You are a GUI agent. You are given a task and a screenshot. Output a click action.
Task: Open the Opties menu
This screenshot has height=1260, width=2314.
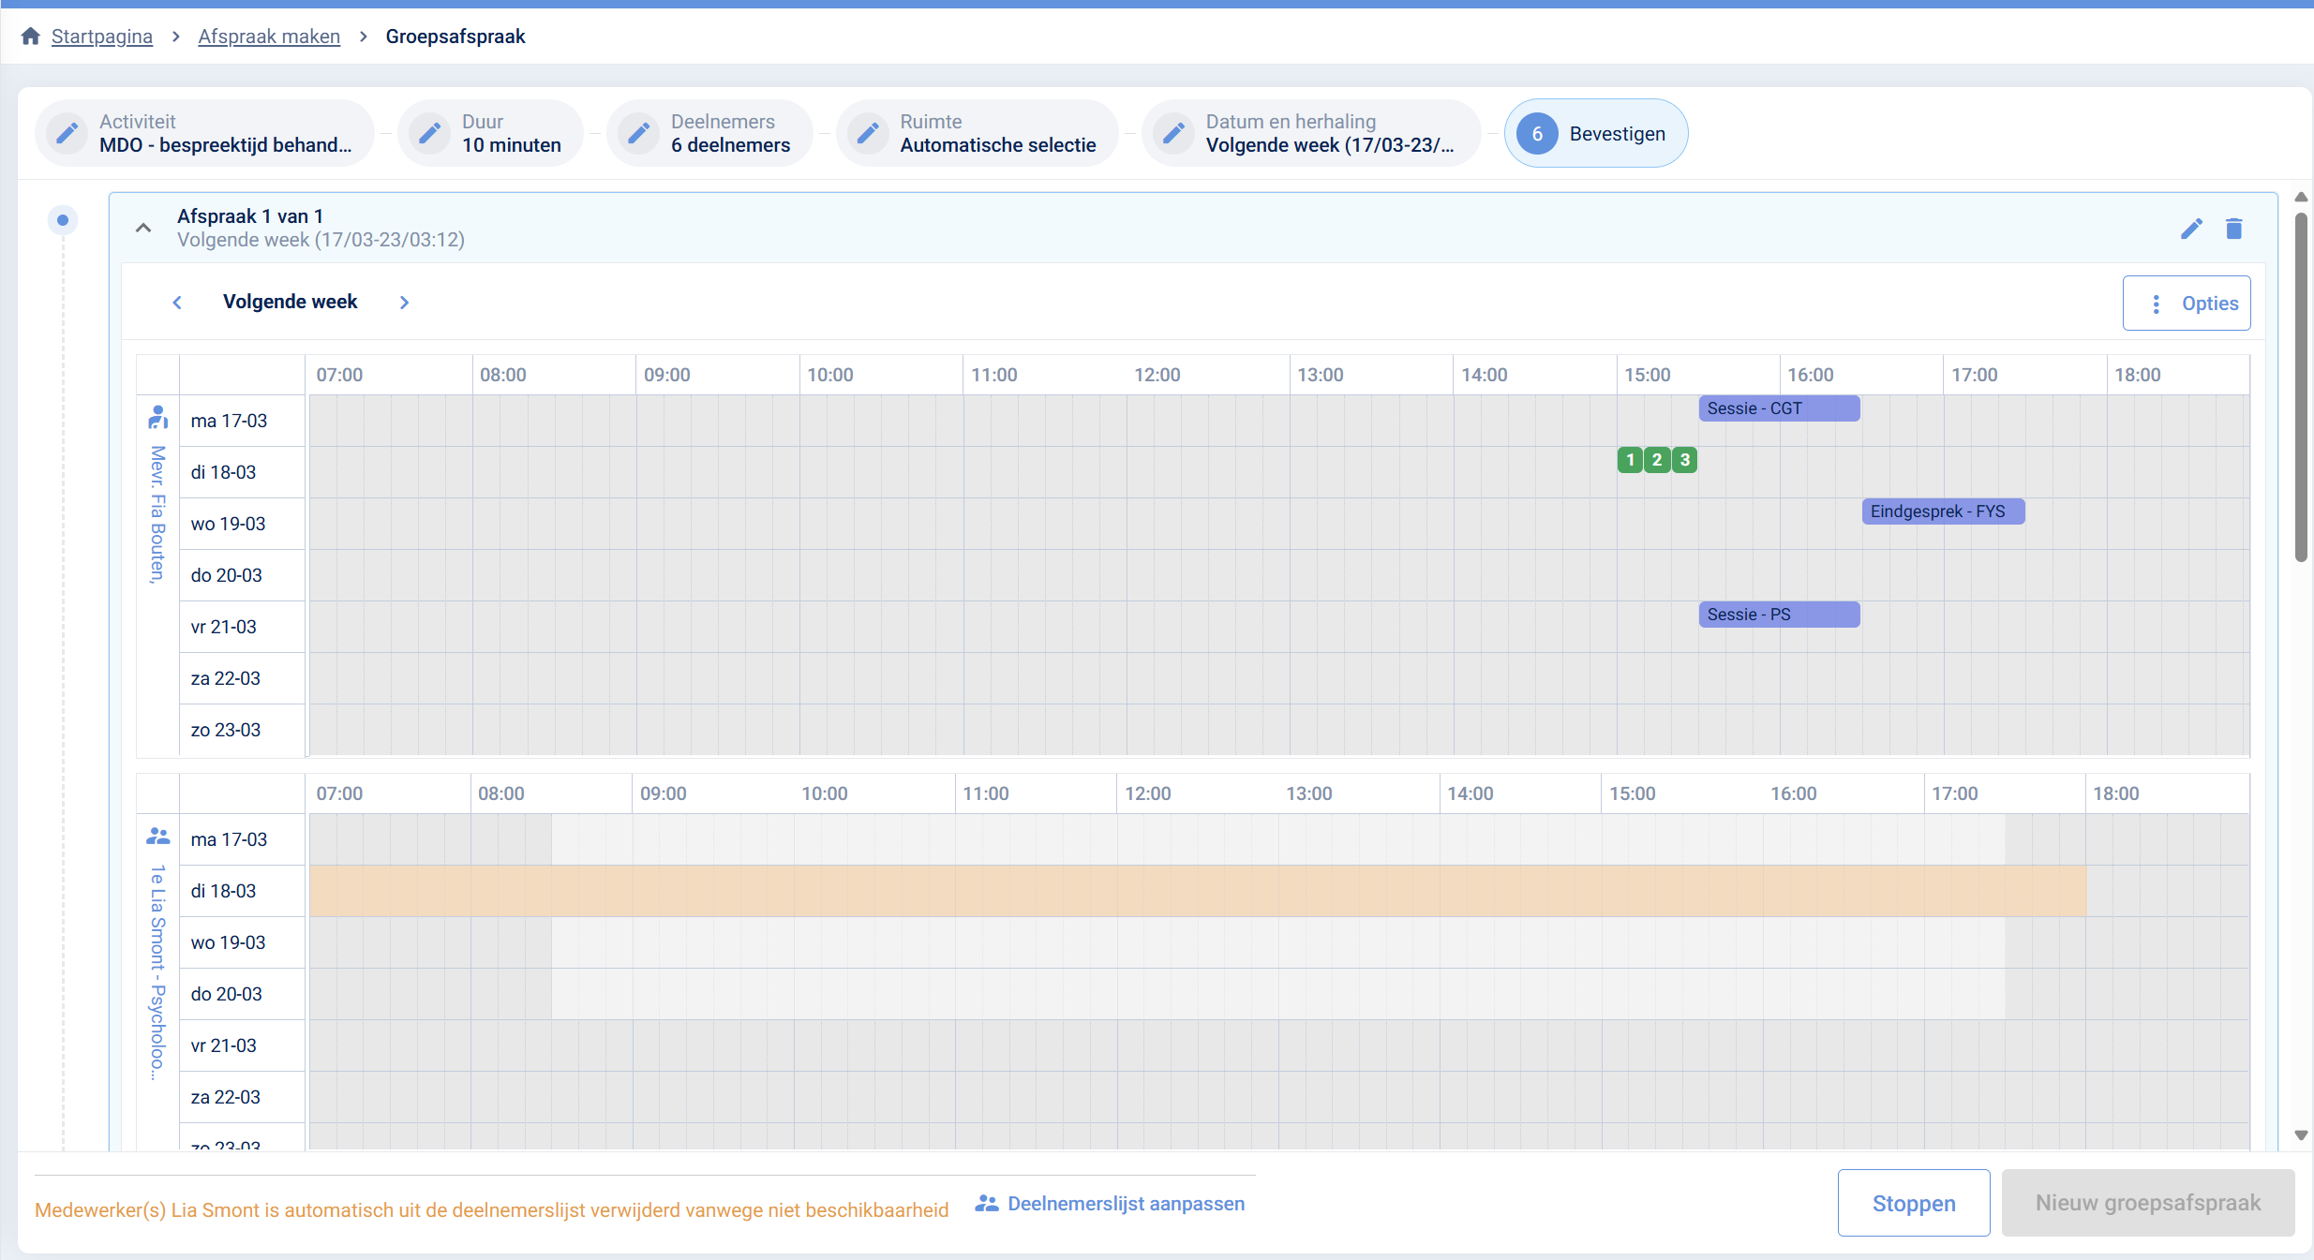[x=2187, y=304]
